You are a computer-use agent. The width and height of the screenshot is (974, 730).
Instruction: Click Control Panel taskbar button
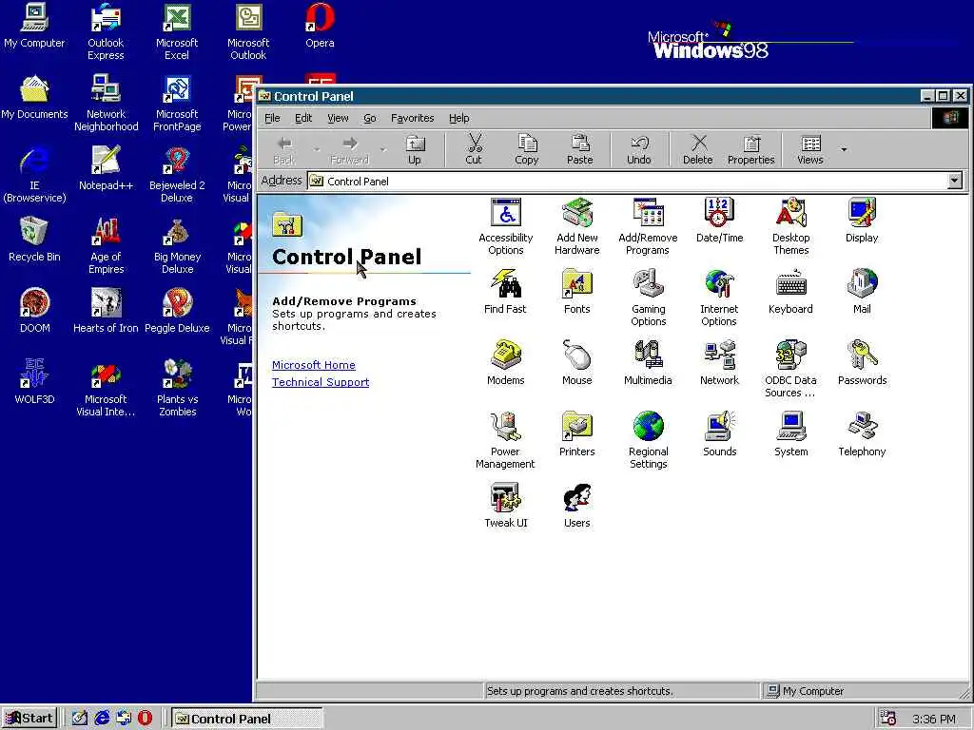[x=247, y=719]
